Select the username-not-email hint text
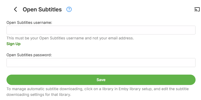Screen dimensions: 201x100 click(70, 38)
